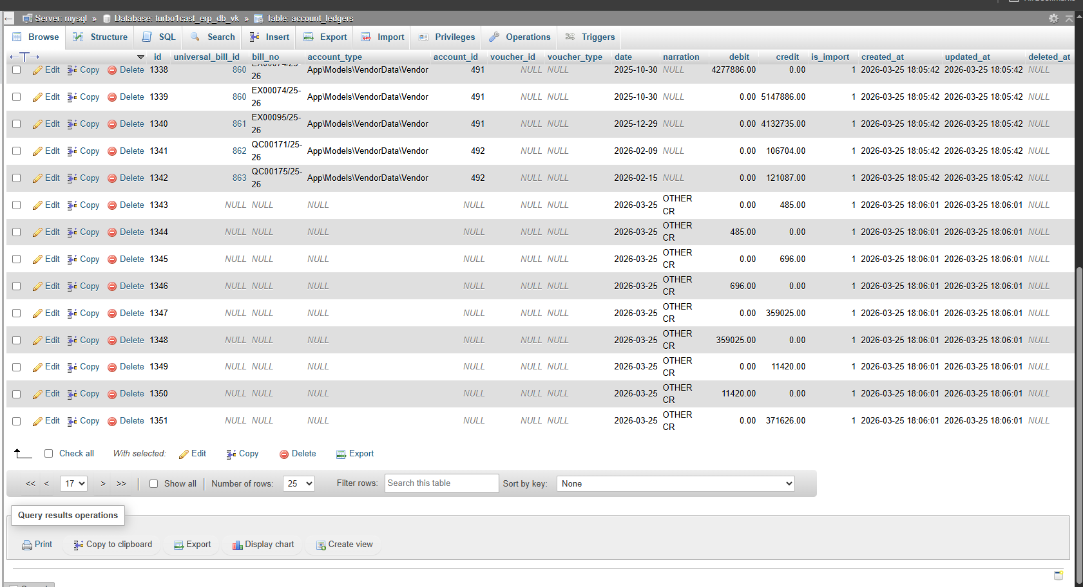The height and width of the screenshot is (587, 1083).
Task: Open the page number dropdown showing 17
Action: point(73,483)
